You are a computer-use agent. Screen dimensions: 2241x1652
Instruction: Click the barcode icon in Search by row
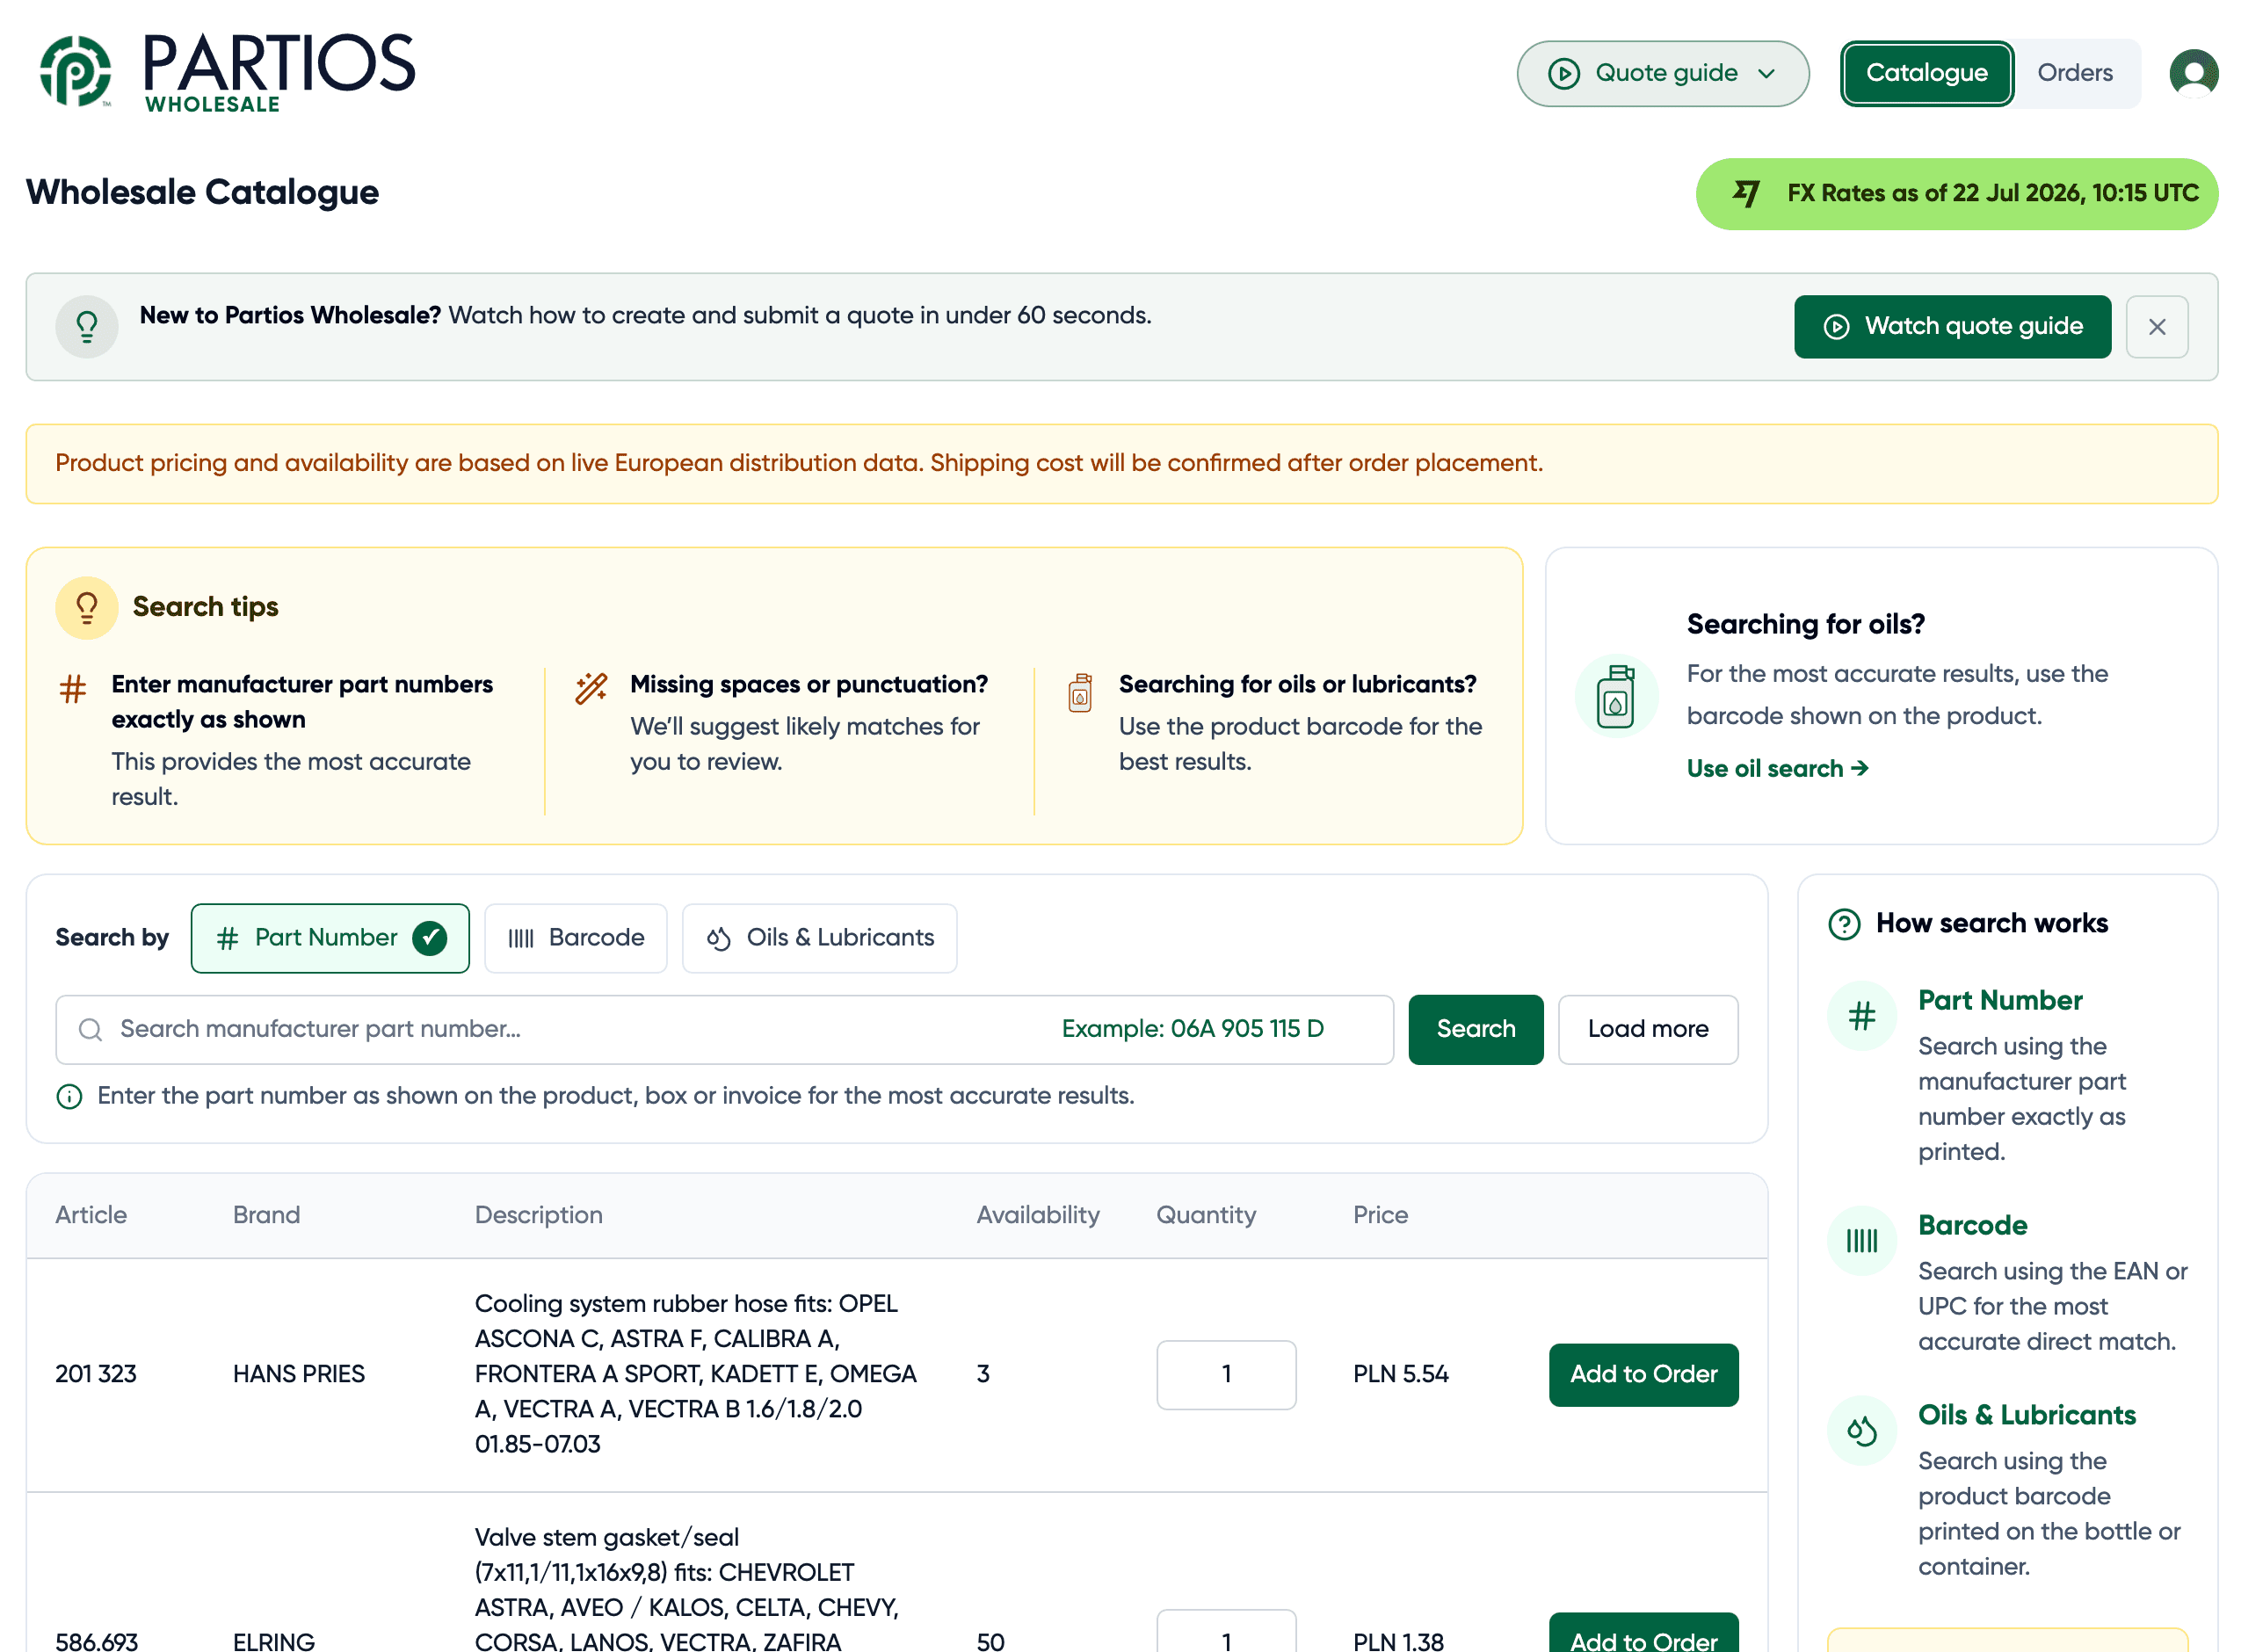click(x=521, y=938)
